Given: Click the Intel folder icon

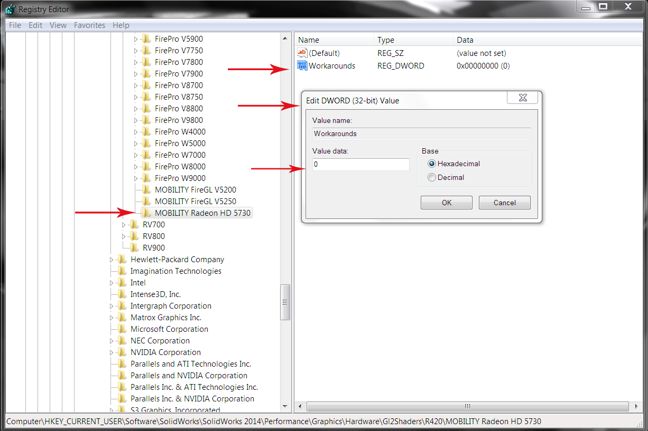Looking at the screenshot, I should [123, 283].
